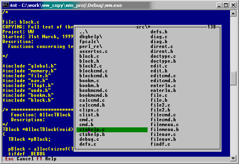Click the console window system menu icon

6,5
